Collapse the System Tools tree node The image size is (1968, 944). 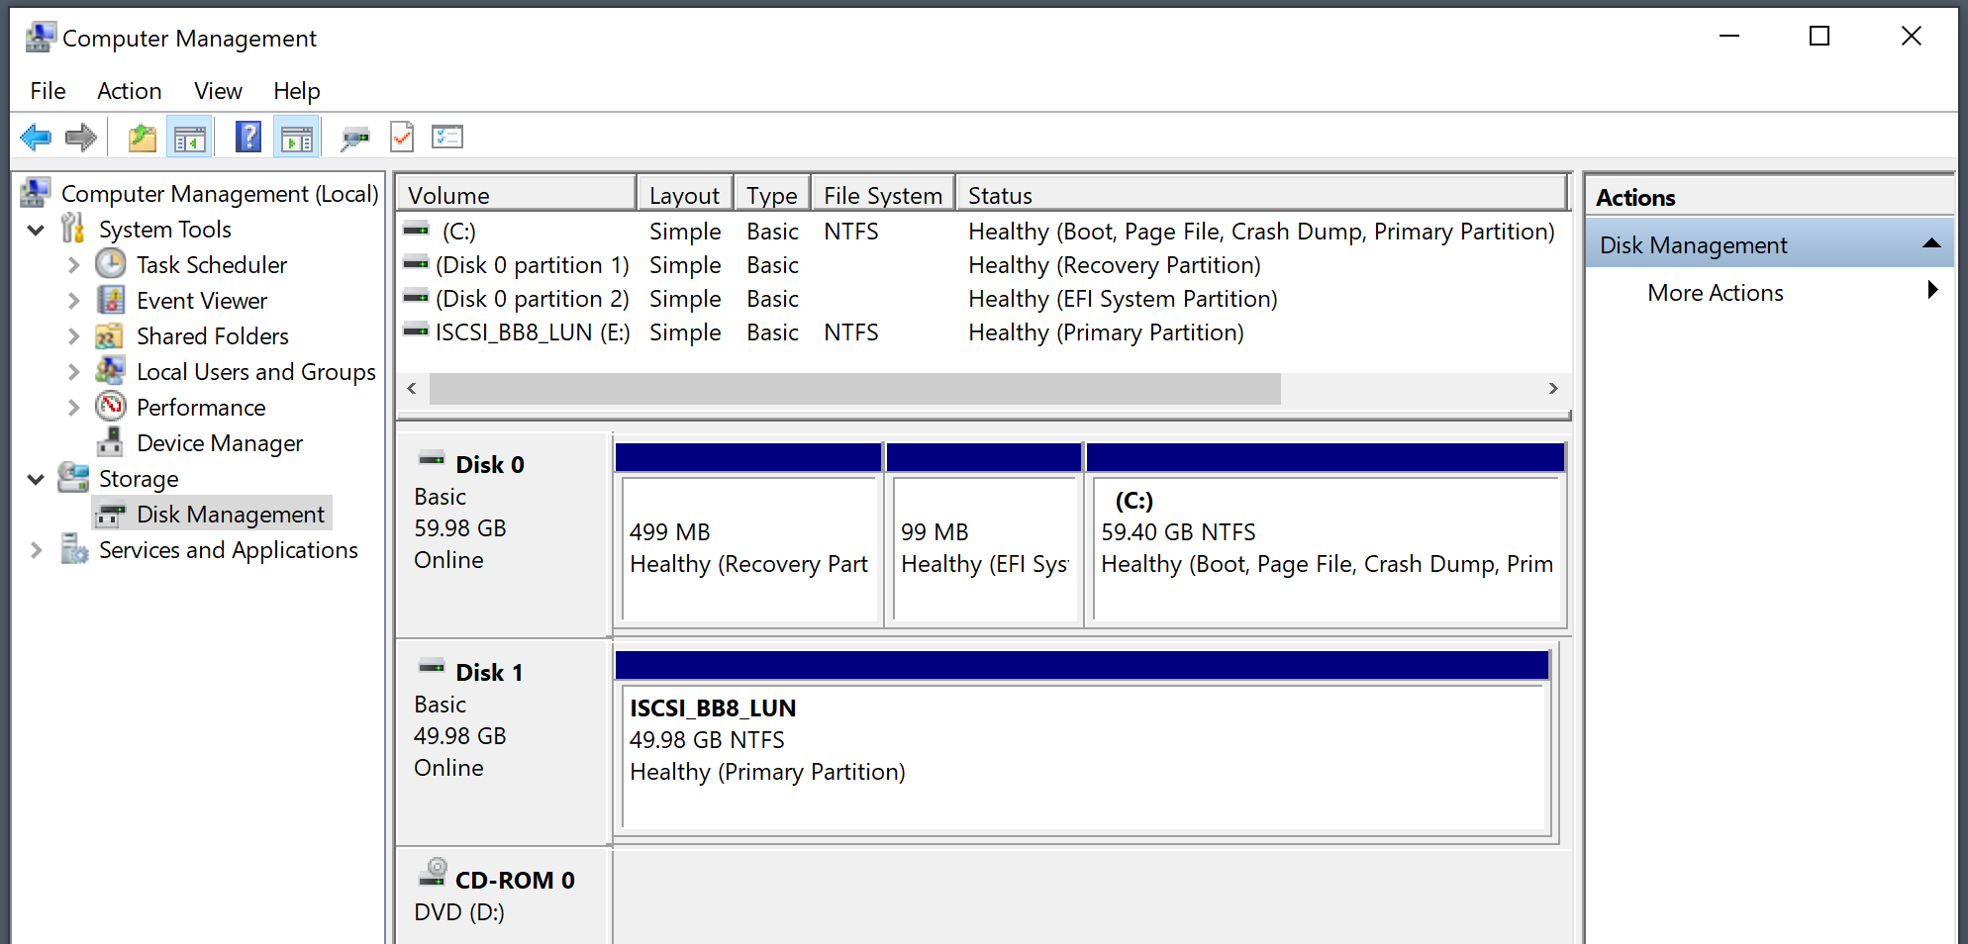(37, 230)
